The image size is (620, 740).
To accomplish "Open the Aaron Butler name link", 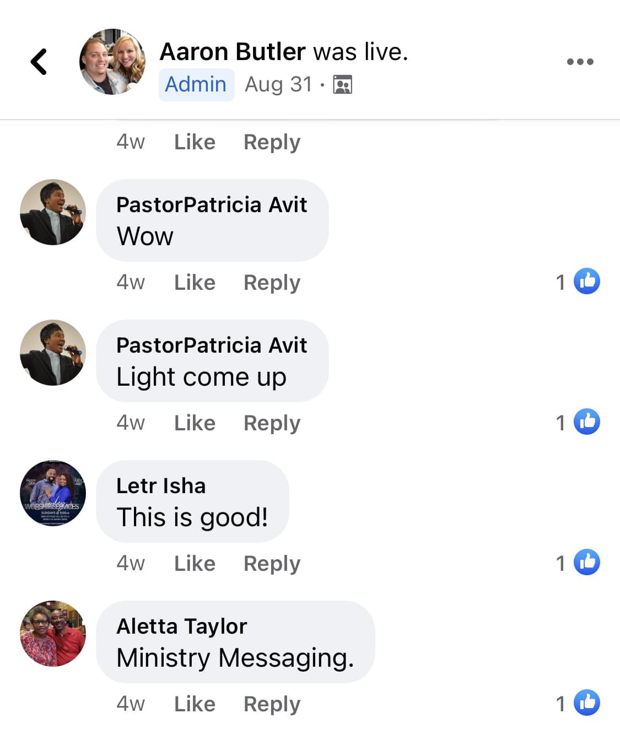I will pos(232,52).
